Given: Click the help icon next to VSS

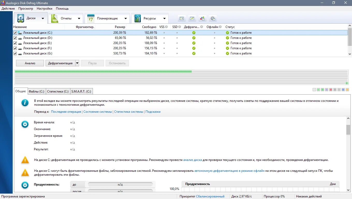Looking at the screenshot, I should coord(166,27).
